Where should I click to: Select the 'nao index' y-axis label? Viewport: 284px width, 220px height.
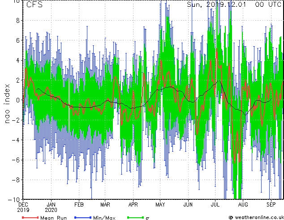pyautogui.click(x=7, y=104)
